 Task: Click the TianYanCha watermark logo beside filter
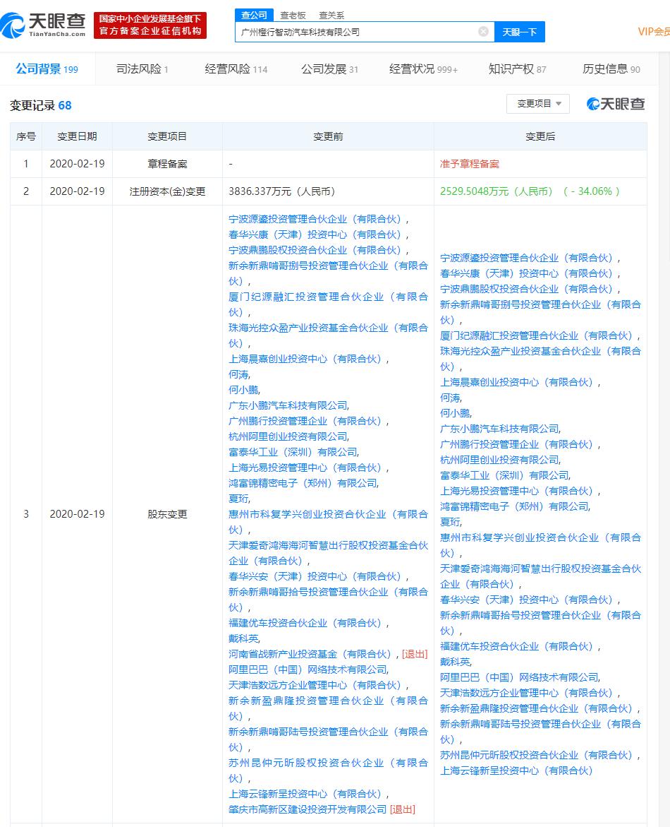[x=616, y=105]
